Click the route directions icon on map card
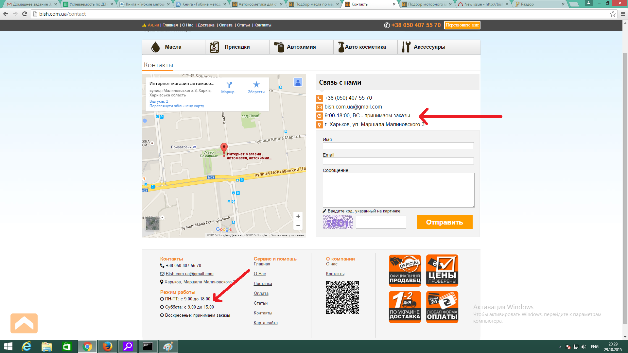The width and height of the screenshot is (628, 353). pos(229,85)
